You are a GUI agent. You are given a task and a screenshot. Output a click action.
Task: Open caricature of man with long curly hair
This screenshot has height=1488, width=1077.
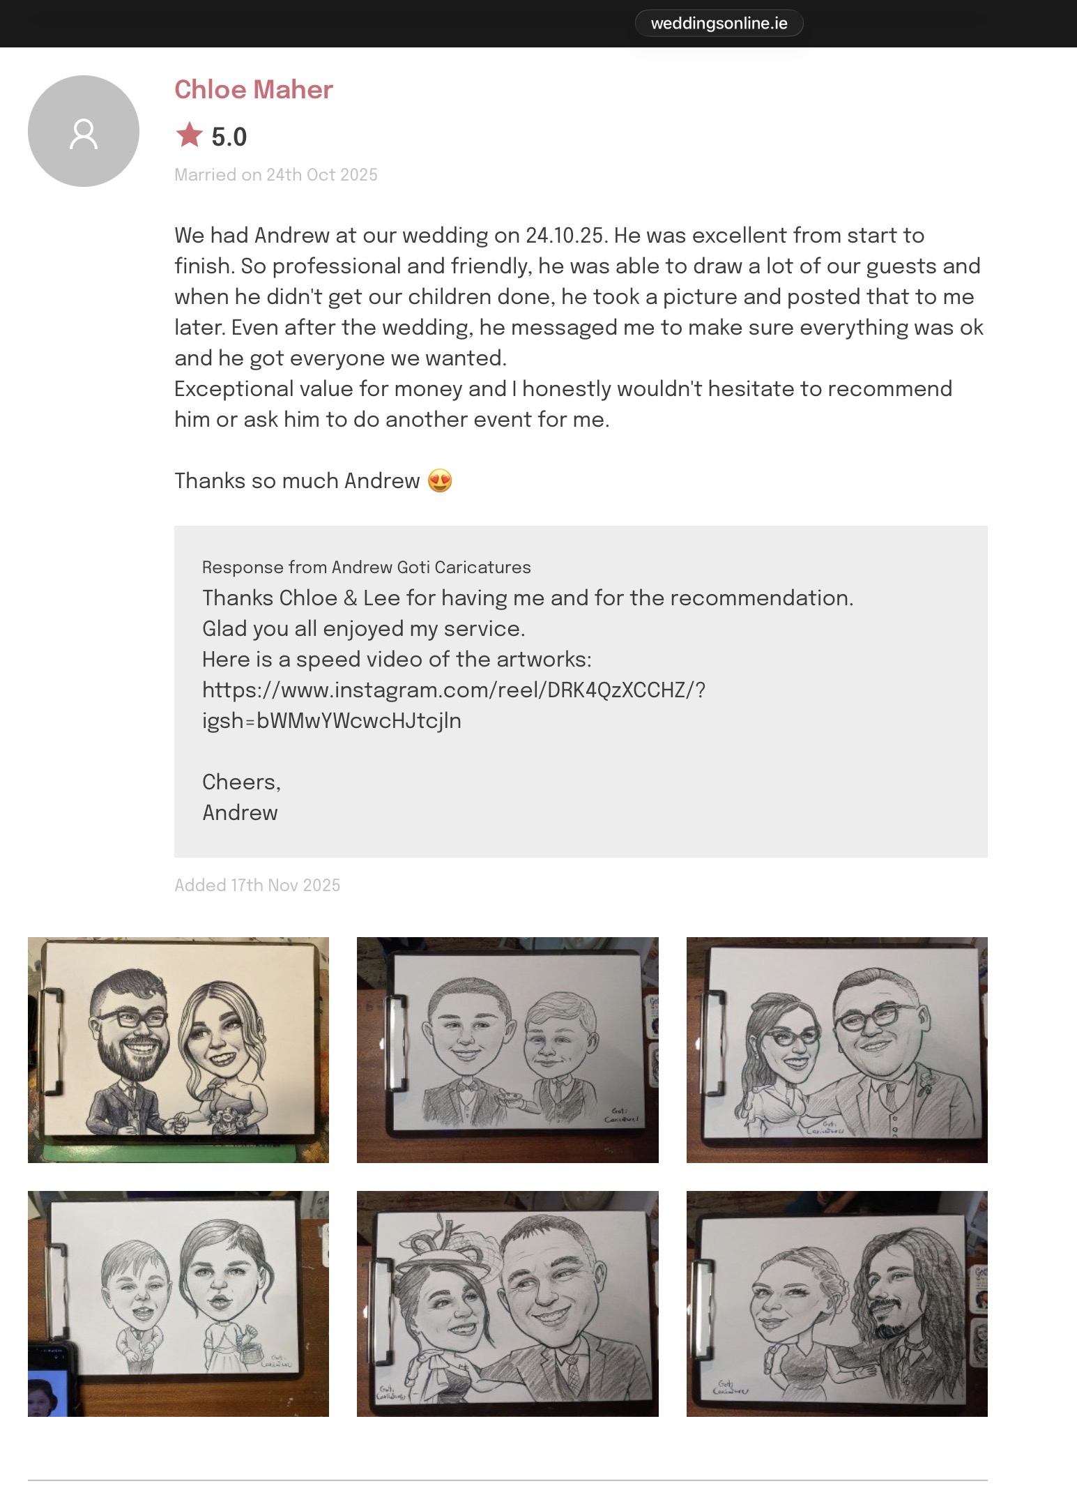pos(837,1303)
